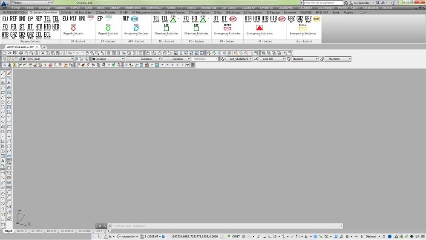Click the Print icon in the standard toolbar
426x240 pixels.
21,53
